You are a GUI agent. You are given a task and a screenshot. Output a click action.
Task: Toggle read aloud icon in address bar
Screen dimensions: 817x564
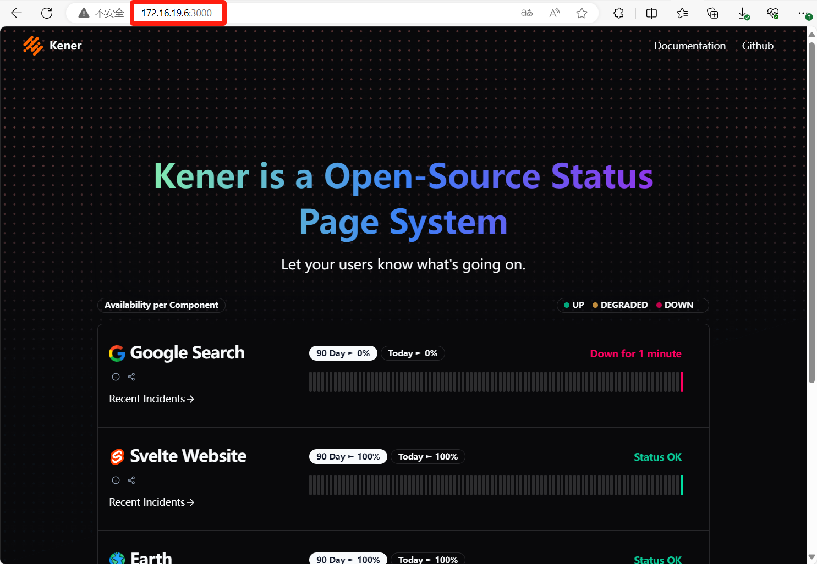[x=555, y=13]
